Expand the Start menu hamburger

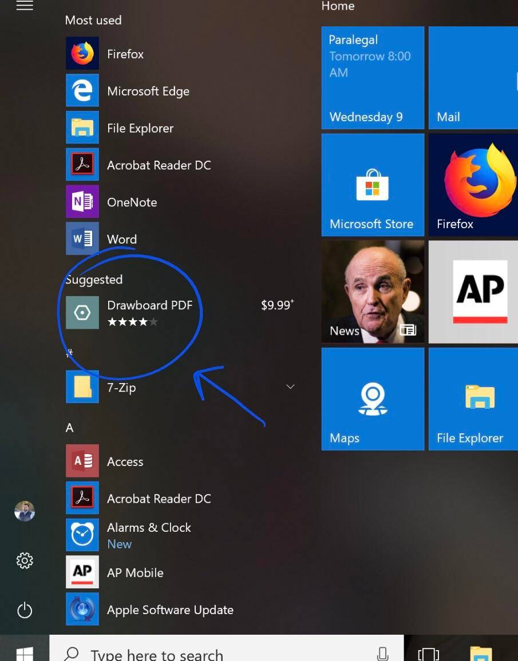pos(25,6)
